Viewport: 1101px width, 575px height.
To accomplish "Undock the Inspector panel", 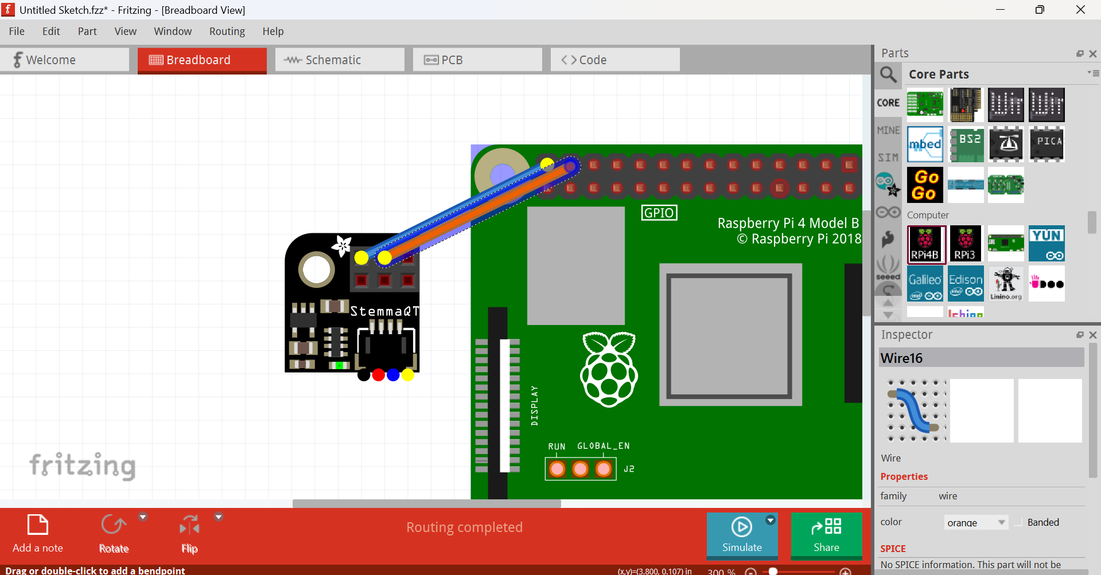I will (x=1080, y=335).
